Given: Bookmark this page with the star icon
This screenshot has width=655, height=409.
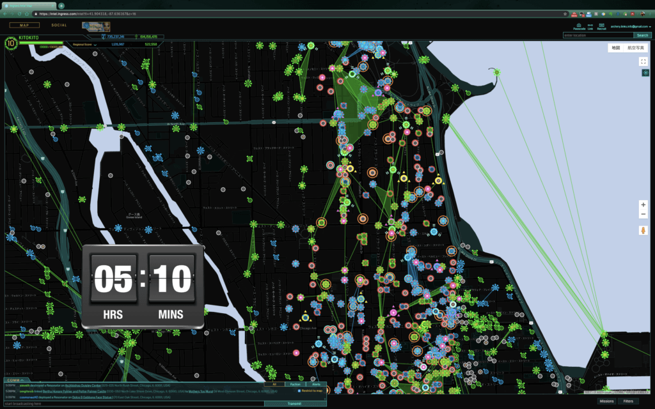Looking at the screenshot, I should (565, 14).
